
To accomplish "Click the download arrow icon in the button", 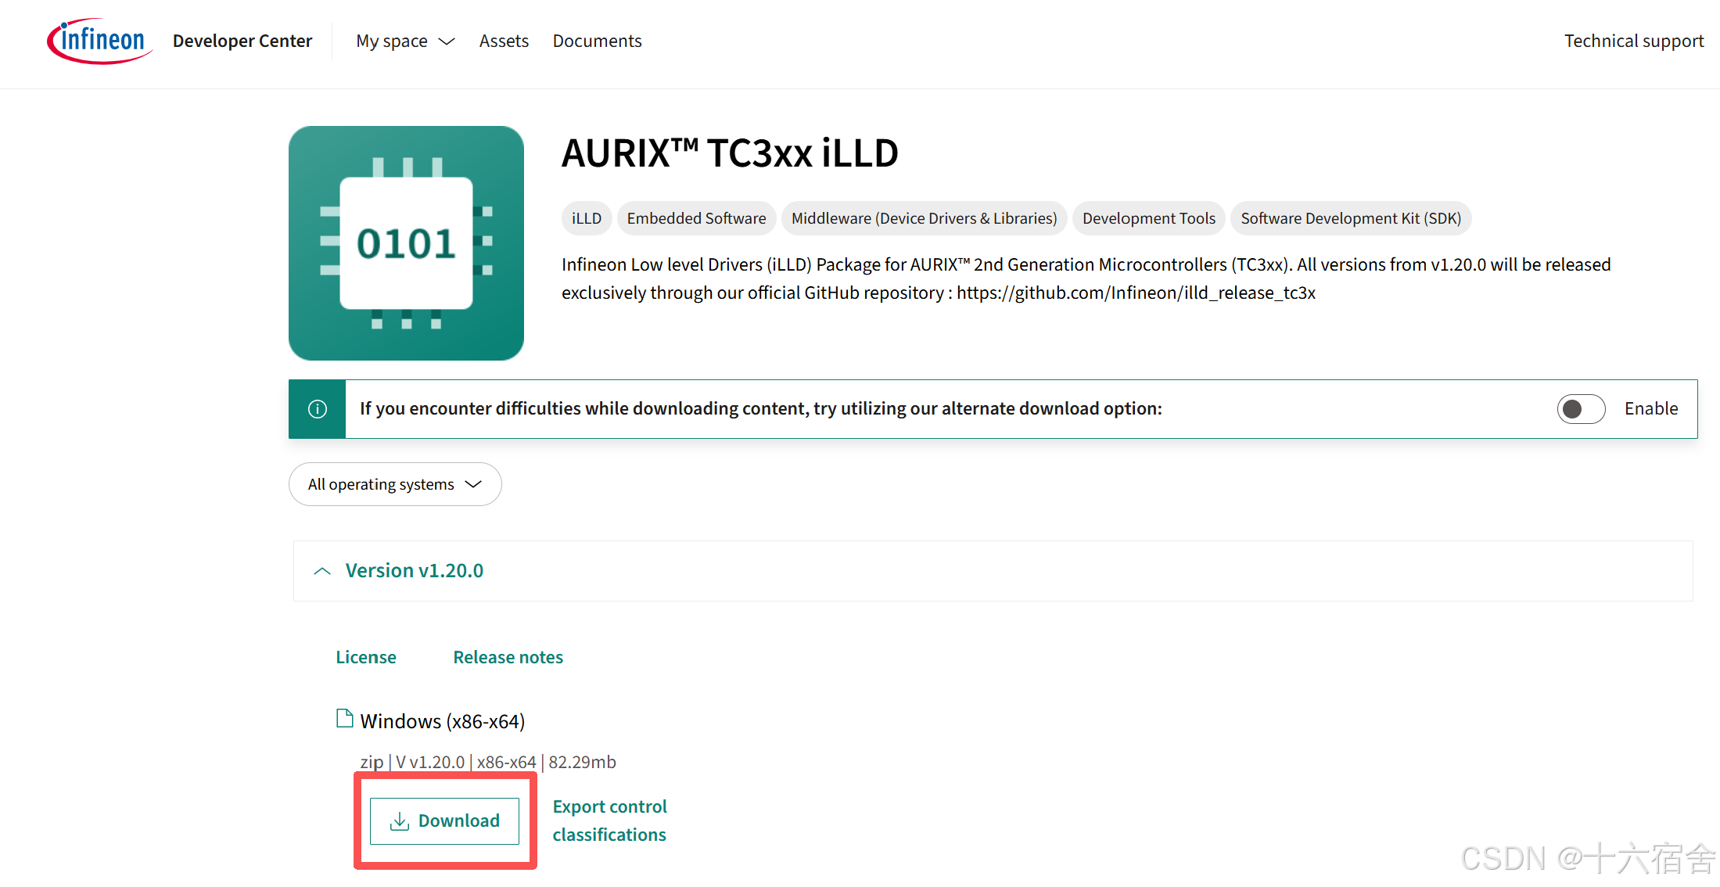I will (x=400, y=821).
